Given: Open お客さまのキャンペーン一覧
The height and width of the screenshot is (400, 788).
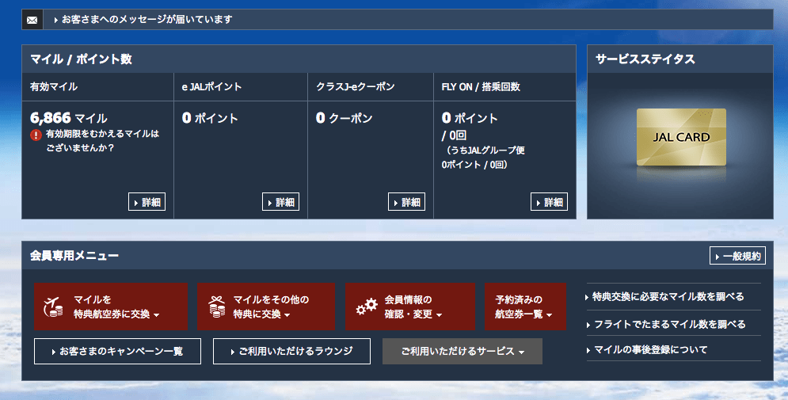Looking at the screenshot, I should [x=117, y=351].
